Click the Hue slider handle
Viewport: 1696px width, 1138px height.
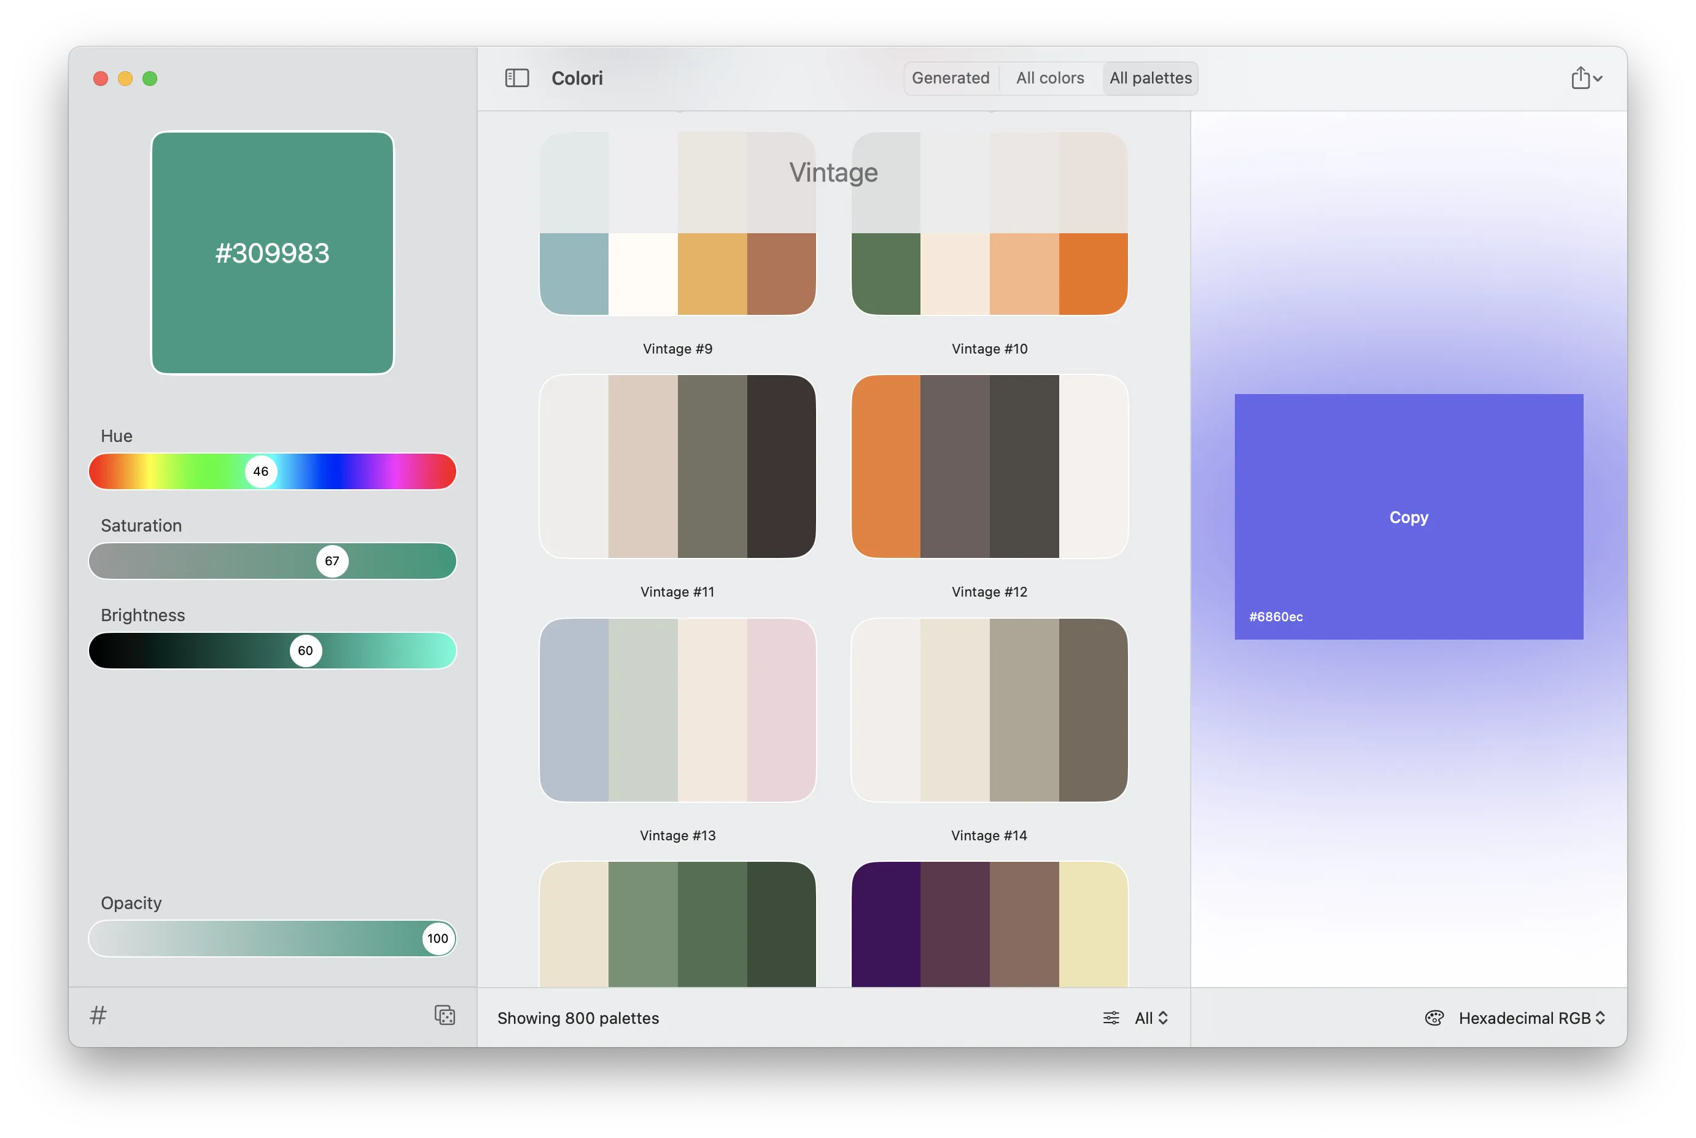tap(260, 471)
